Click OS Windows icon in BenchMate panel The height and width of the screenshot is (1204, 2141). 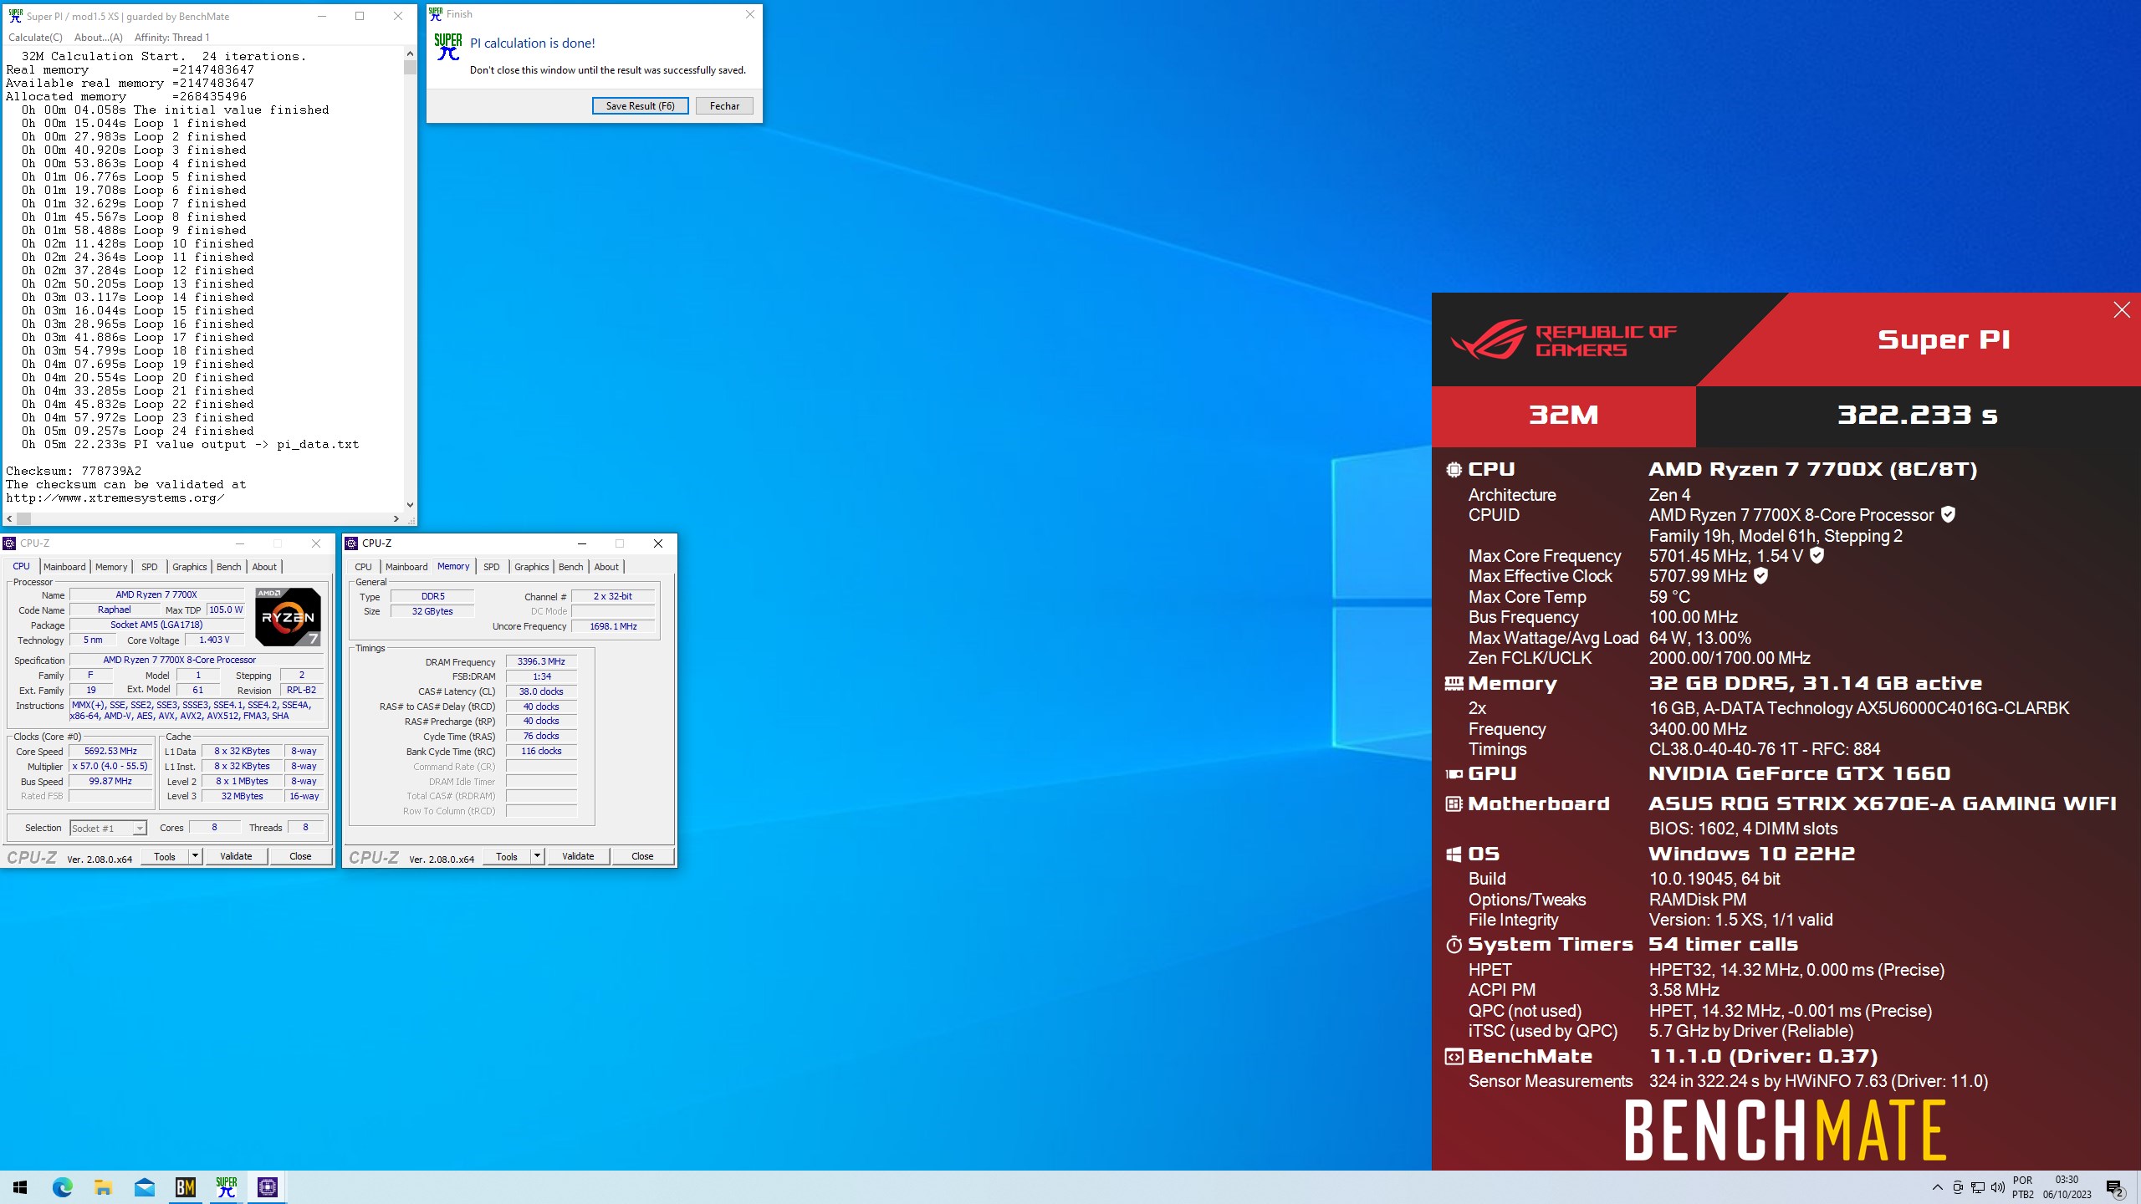coord(1454,855)
